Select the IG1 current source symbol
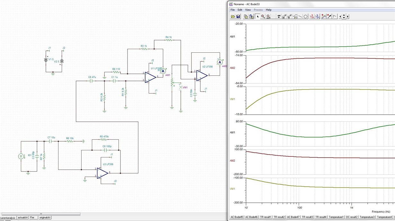Screen dimensions: 395x221 coord(21,156)
